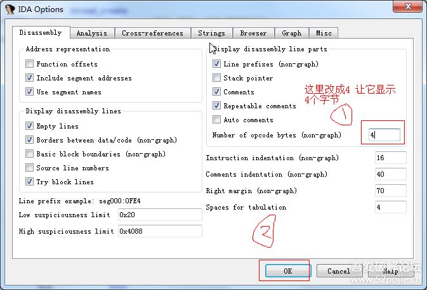
Task: Click the 'High suspiciousness limit' label
Action: pos(66,232)
